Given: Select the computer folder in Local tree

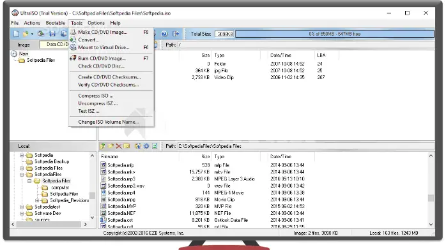Looking at the screenshot, I should tap(60, 187).
